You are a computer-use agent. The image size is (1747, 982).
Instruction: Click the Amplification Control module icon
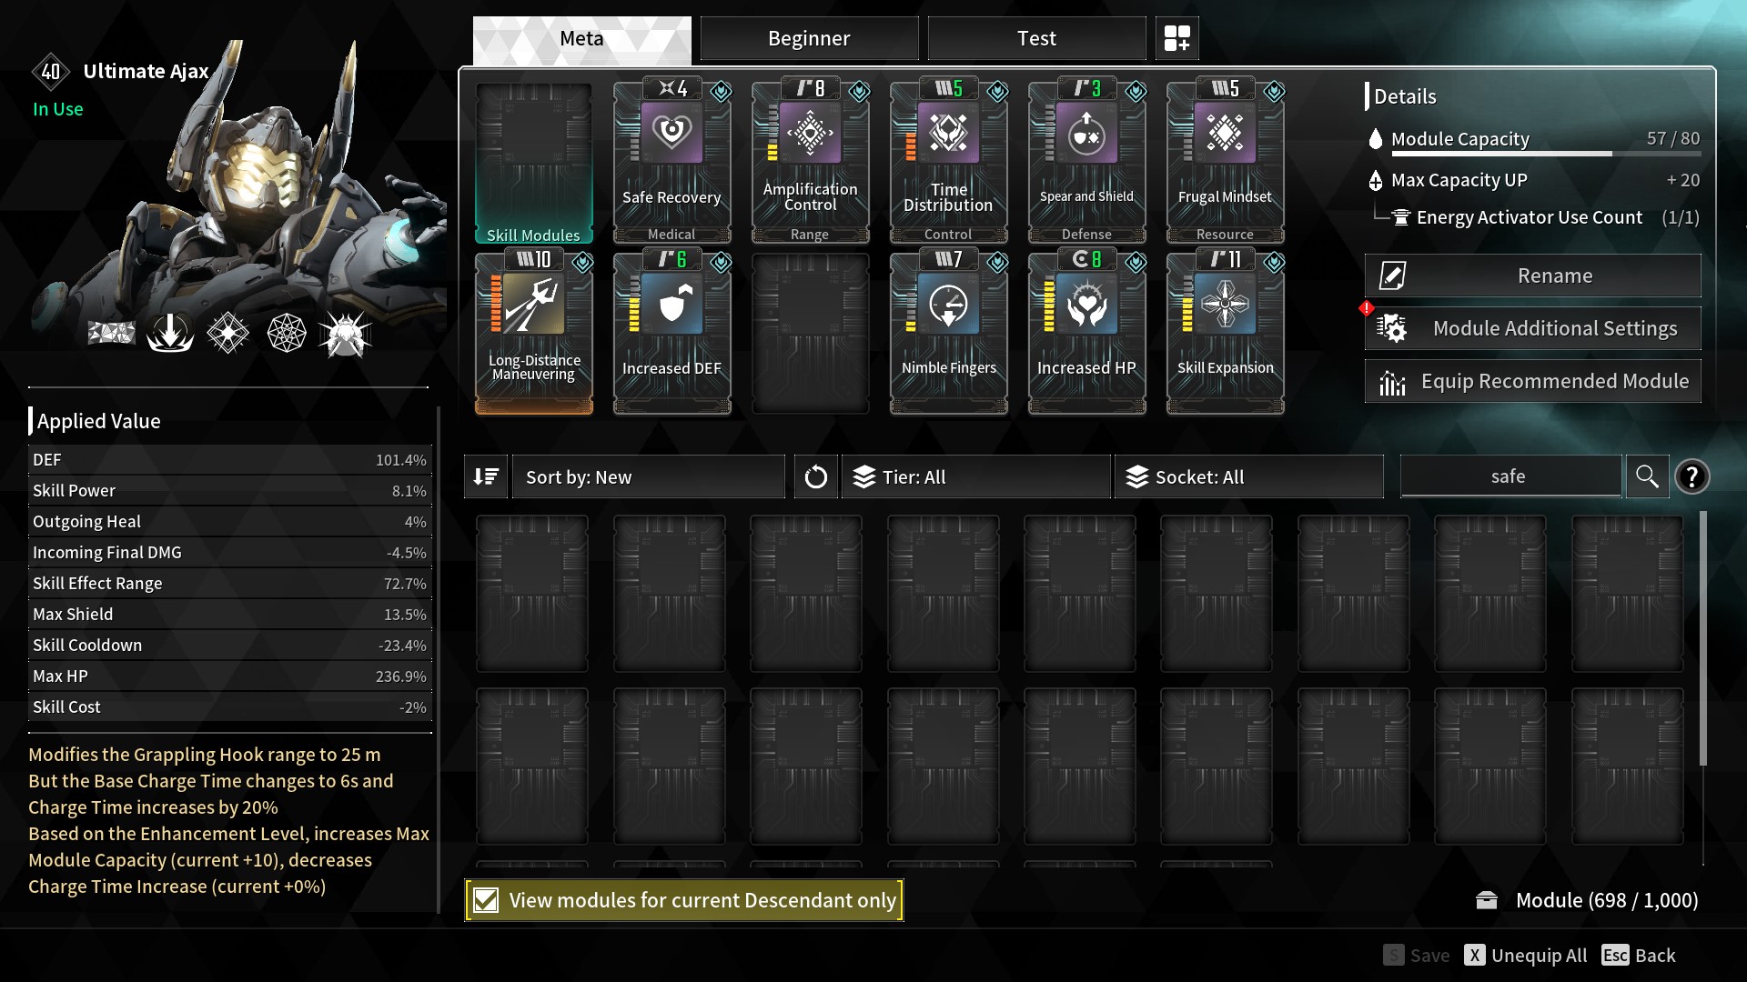click(810, 133)
